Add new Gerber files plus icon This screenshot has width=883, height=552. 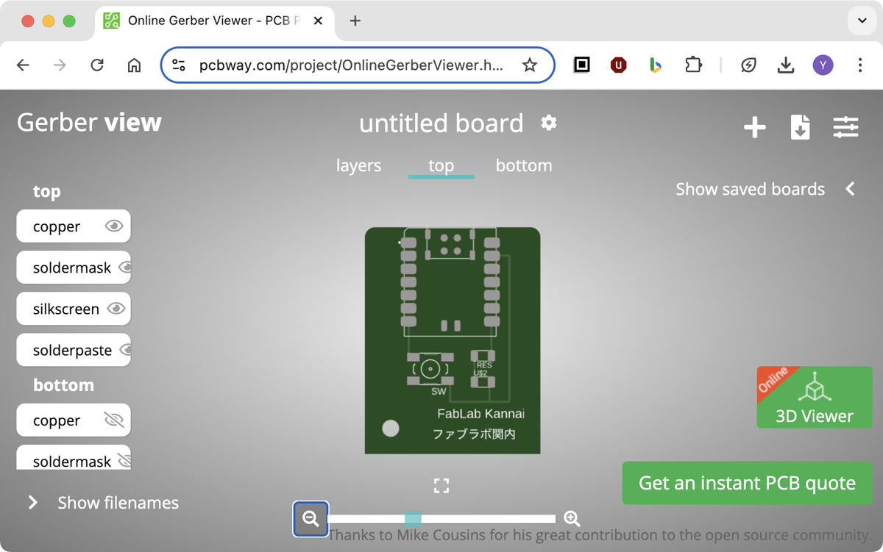click(x=755, y=127)
